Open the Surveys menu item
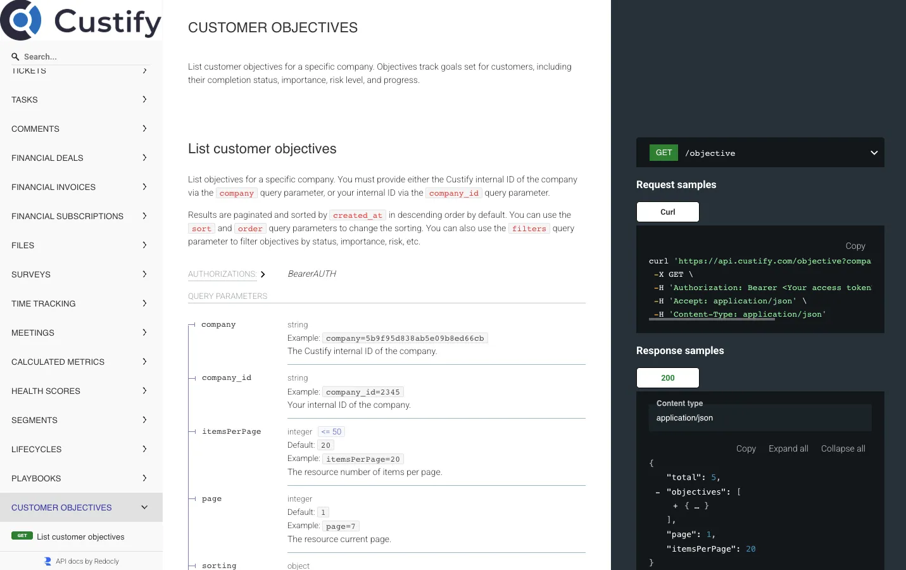The image size is (906, 570). pyautogui.click(x=81, y=274)
